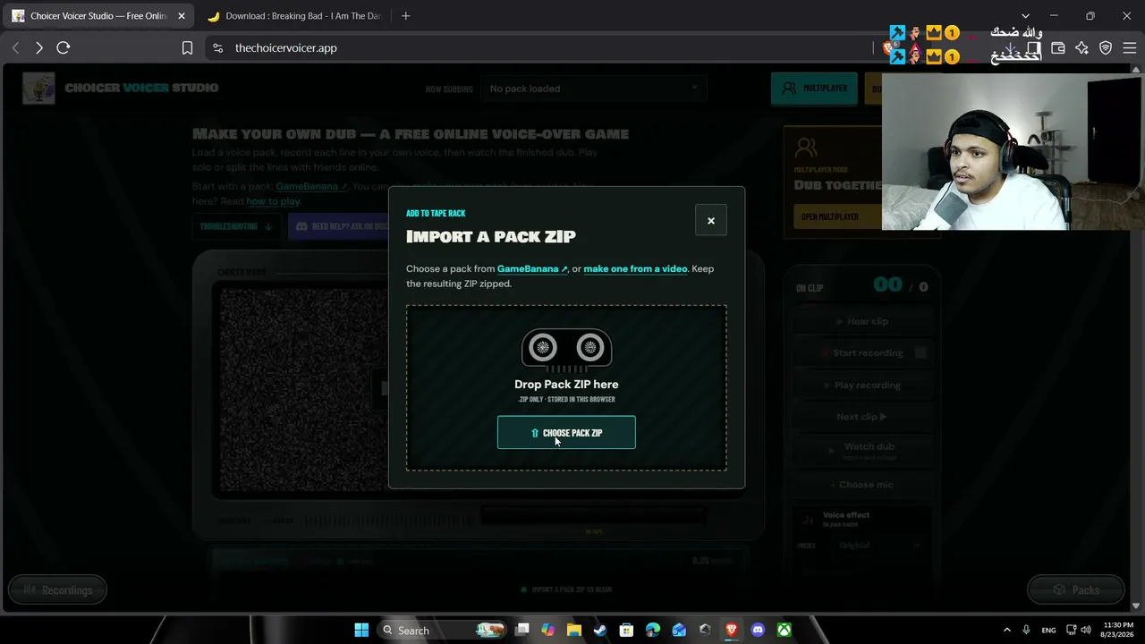Click Watch dub in the side panel
The image size is (1145, 644).
(861, 450)
